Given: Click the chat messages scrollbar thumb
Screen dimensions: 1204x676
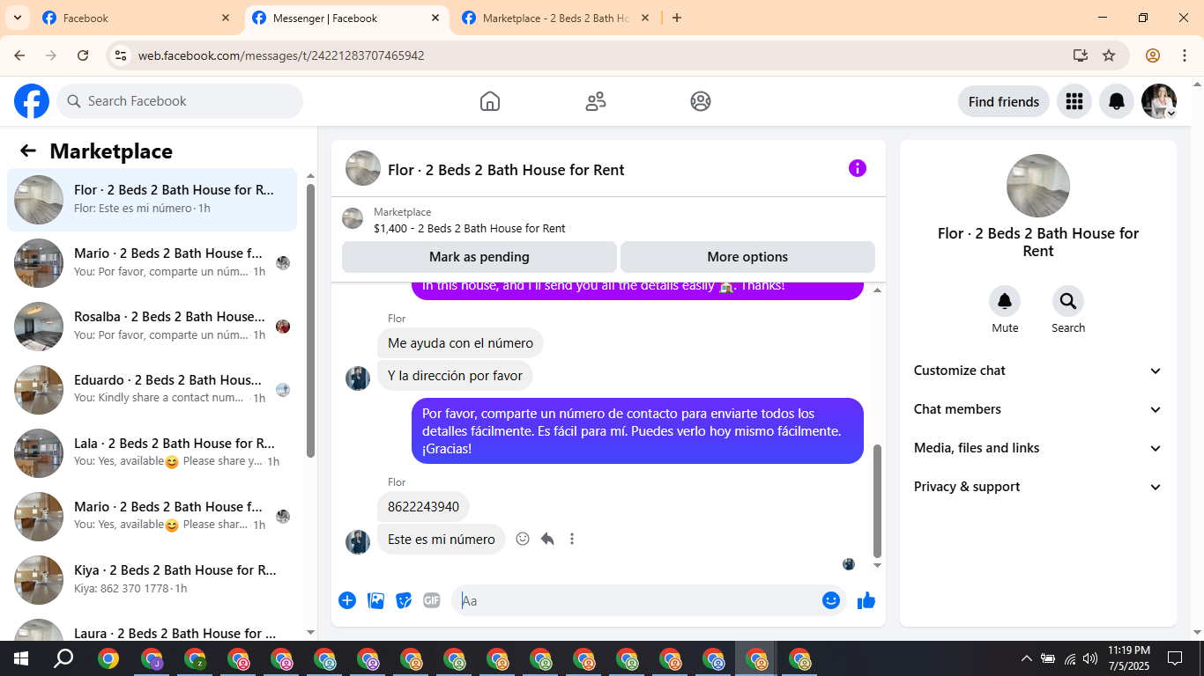Looking at the screenshot, I should (877, 501).
